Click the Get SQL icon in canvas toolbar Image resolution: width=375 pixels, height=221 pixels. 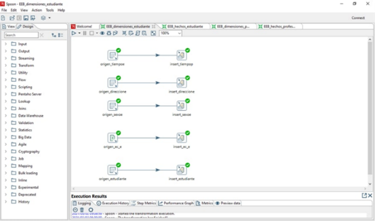pyautogui.click(x=138, y=33)
